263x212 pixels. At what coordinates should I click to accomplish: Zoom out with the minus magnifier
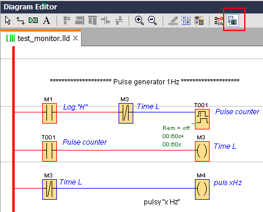pyautogui.click(x=152, y=20)
